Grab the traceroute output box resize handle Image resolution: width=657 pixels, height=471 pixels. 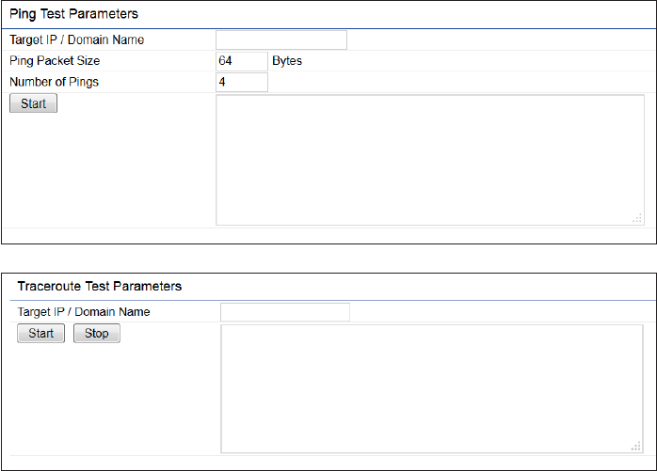[637, 447]
